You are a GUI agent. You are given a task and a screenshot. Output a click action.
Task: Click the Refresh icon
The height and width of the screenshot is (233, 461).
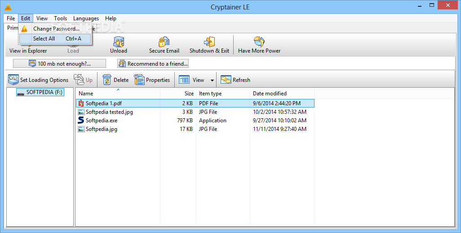pos(226,80)
